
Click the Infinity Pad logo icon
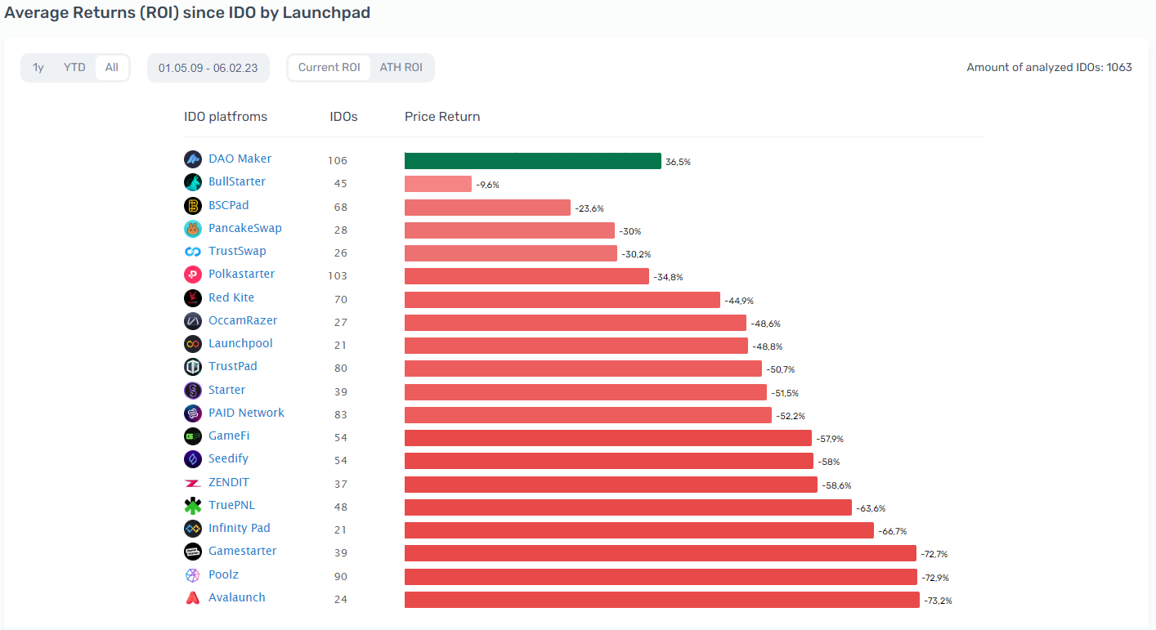tap(193, 529)
